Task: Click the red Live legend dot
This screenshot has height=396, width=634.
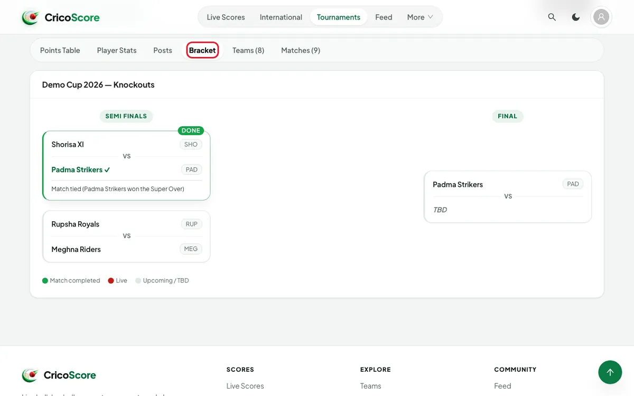Action: point(111,281)
